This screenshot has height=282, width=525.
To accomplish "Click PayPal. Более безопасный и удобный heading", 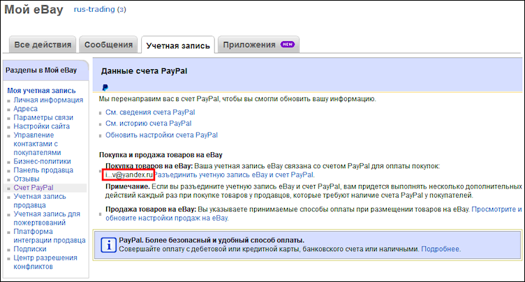I will point(212,240).
